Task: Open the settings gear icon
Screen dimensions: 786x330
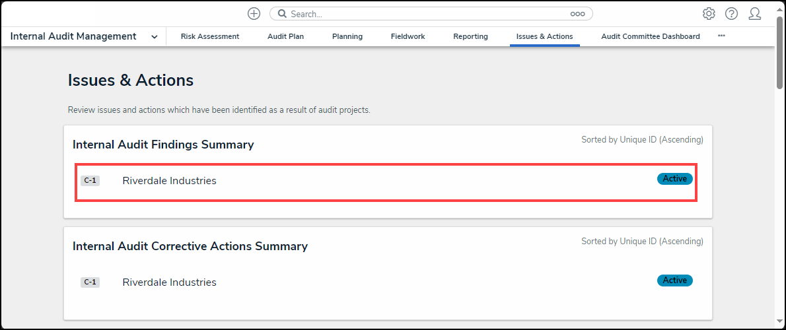Action: [x=709, y=14]
